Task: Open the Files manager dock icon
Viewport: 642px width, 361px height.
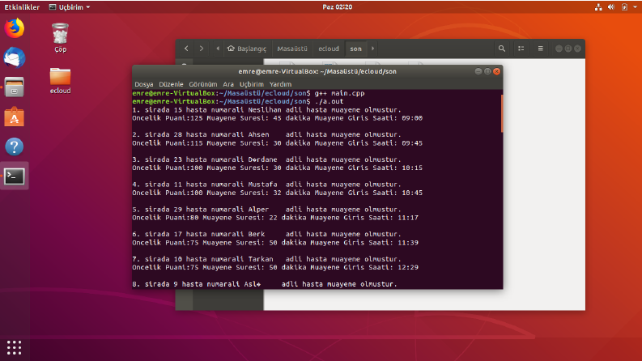Action: point(15,87)
